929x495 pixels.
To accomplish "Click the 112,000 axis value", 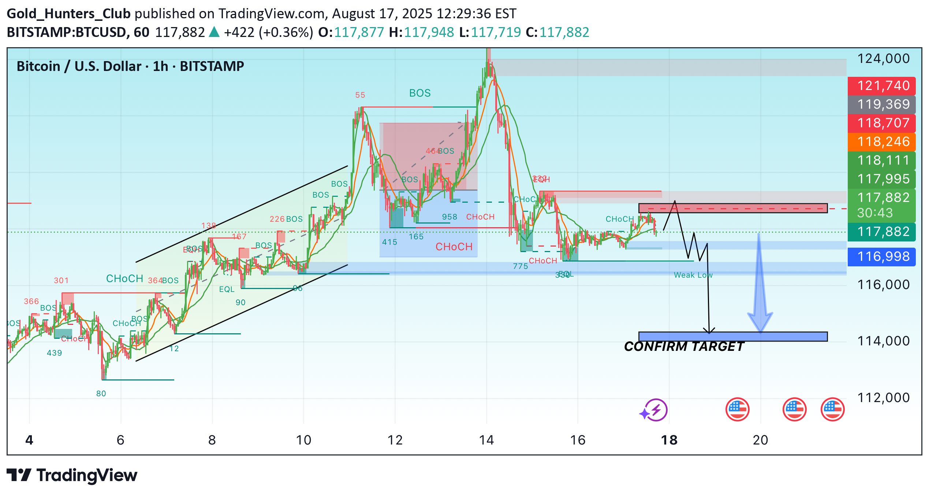I will coord(883,398).
